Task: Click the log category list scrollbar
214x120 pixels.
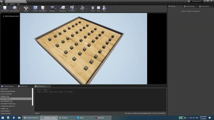Action: 32,97
